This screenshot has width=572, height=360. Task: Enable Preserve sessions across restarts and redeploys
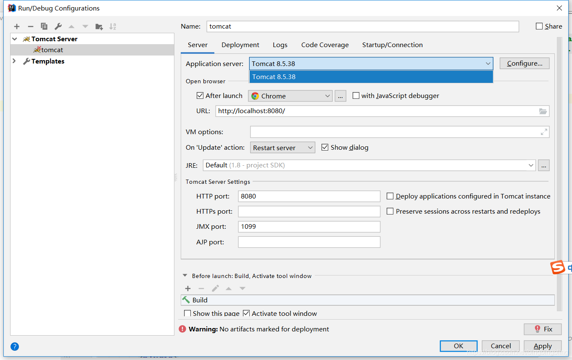click(x=390, y=211)
